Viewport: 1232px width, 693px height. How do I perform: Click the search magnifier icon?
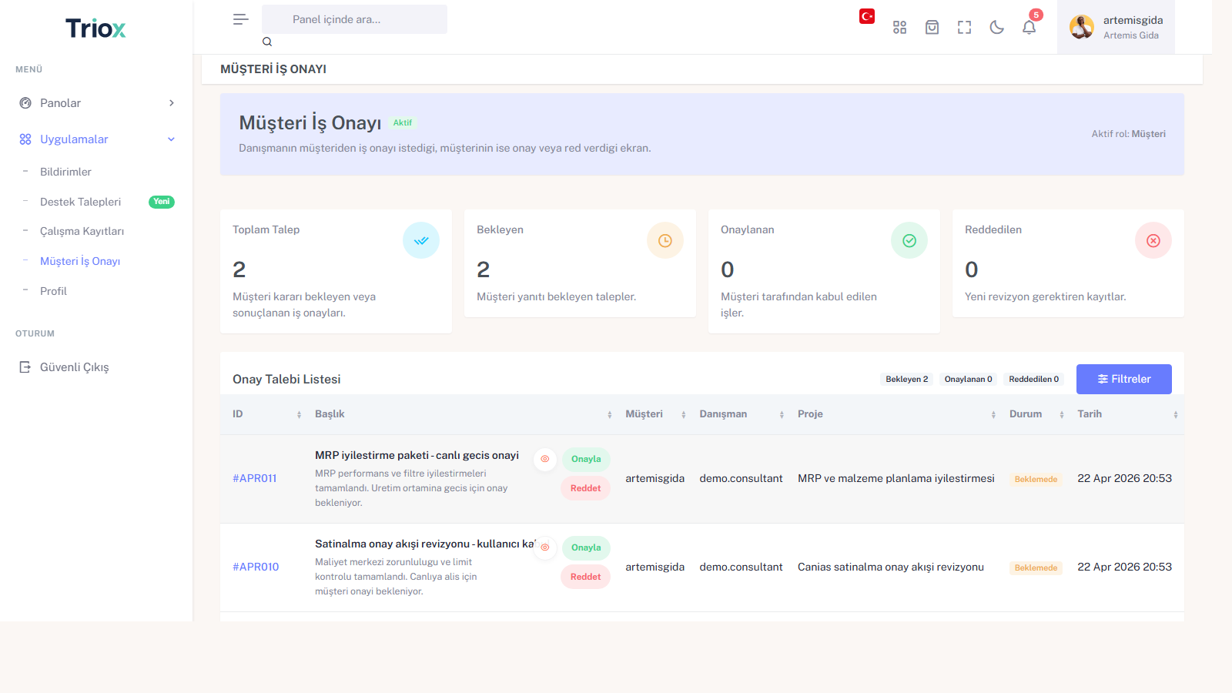coord(267,42)
